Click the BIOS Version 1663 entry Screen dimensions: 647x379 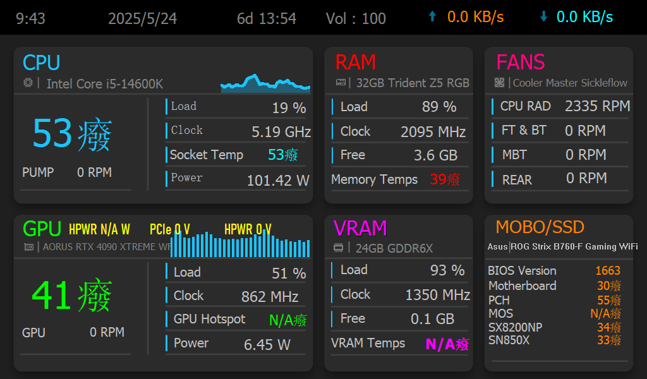coord(553,270)
